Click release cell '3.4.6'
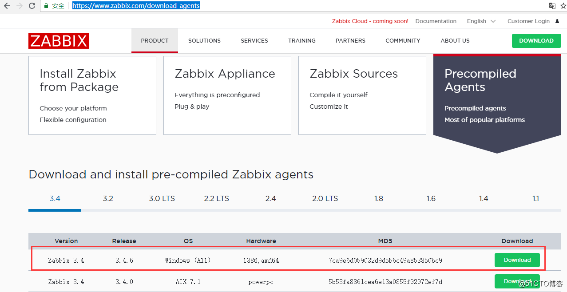The width and height of the screenshot is (567, 292). tap(124, 260)
